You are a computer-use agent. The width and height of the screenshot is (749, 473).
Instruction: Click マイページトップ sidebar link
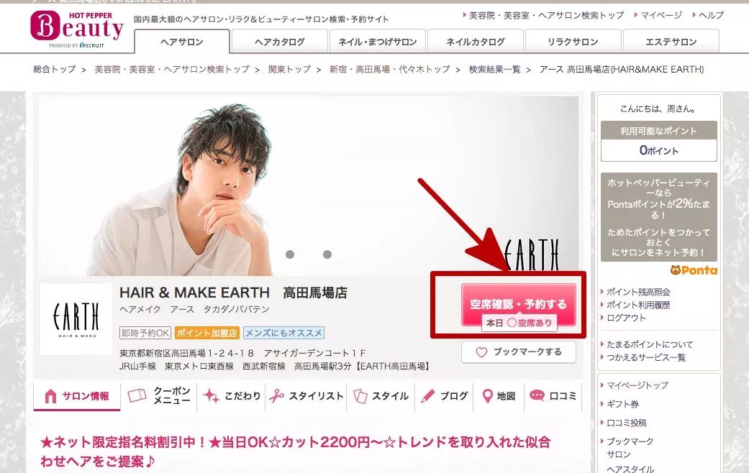[637, 385]
